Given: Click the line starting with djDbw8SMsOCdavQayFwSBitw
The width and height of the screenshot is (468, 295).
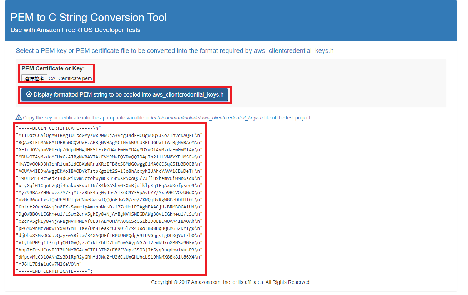Looking at the screenshot, I should (x=110, y=235).
